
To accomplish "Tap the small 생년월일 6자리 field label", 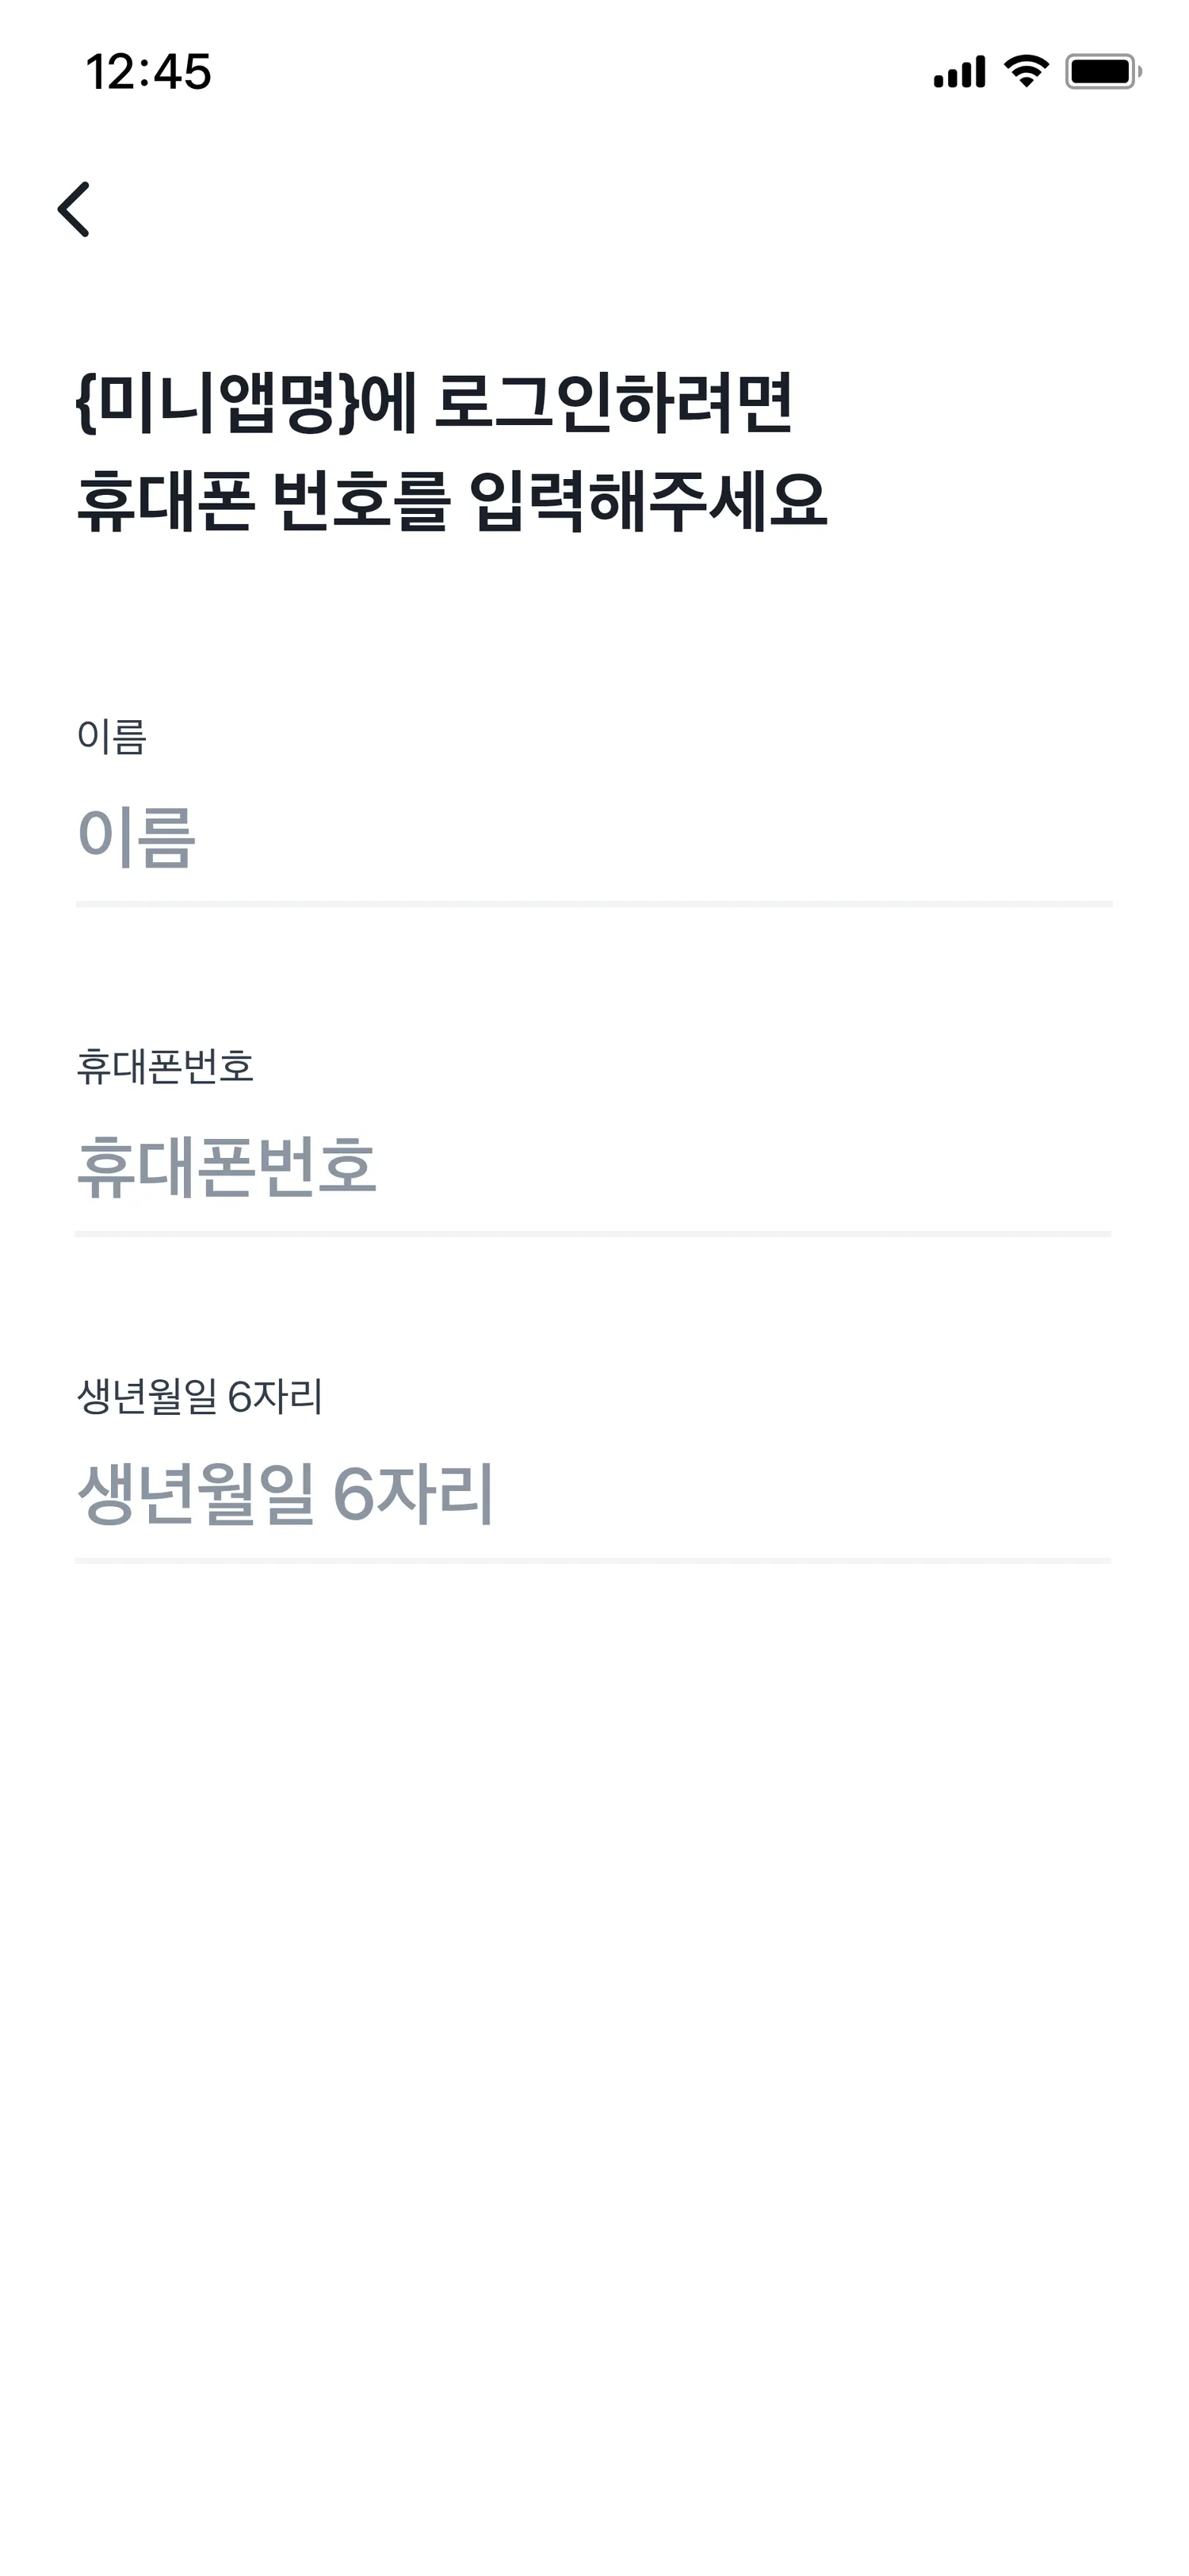I will (200, 1396).
